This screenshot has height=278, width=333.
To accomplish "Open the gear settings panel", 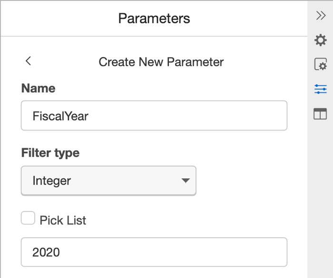I will (321, 40).
